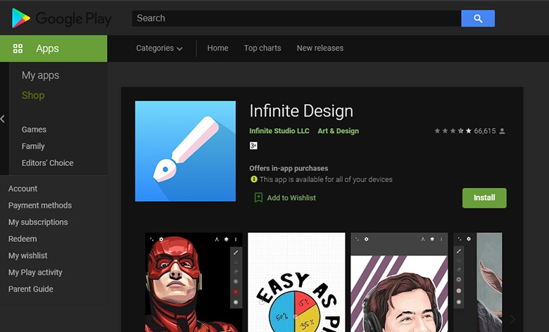Open Games category
The width and height of the screenshot is (549, 332).
[34, 129]
